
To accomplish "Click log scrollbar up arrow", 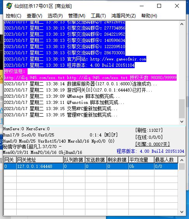I will pyautogui.click(x=182, y=24).
